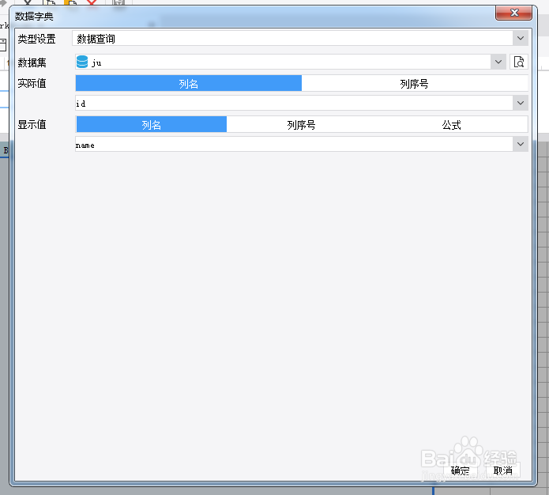Switch 显示值 to 列序号 tab
This screenshot has height=495, width=549.
point(302,124)
